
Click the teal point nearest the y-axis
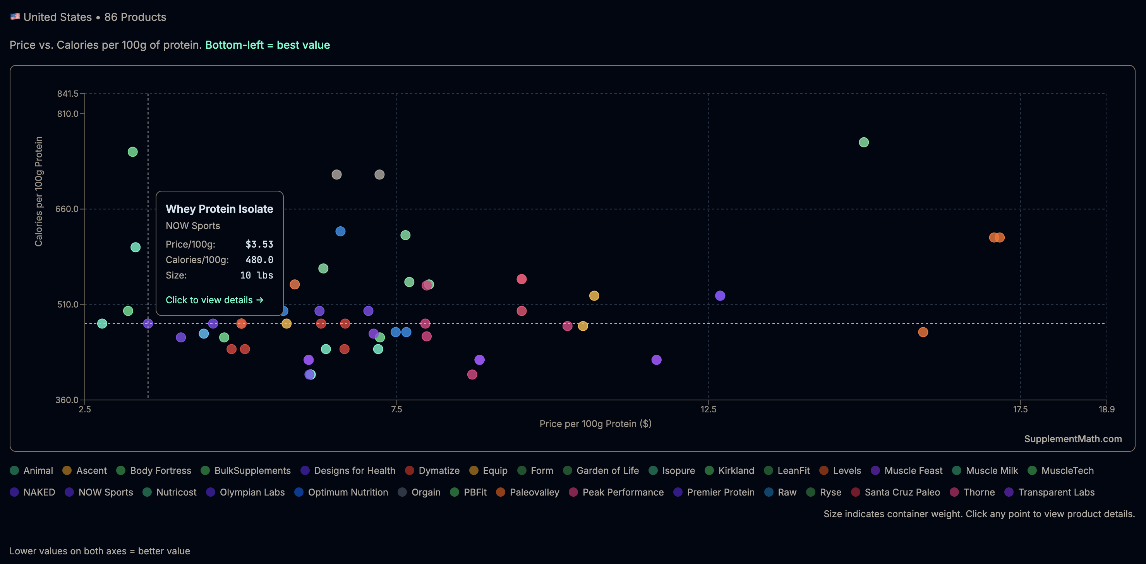pyautogui.click(x=102, y=323)
